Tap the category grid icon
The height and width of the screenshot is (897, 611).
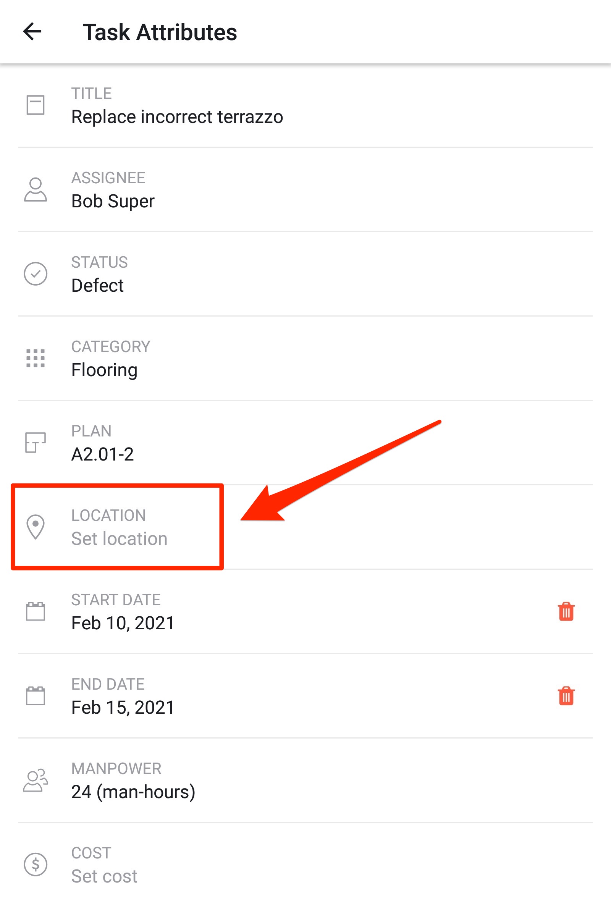click(x=36, y=358)
